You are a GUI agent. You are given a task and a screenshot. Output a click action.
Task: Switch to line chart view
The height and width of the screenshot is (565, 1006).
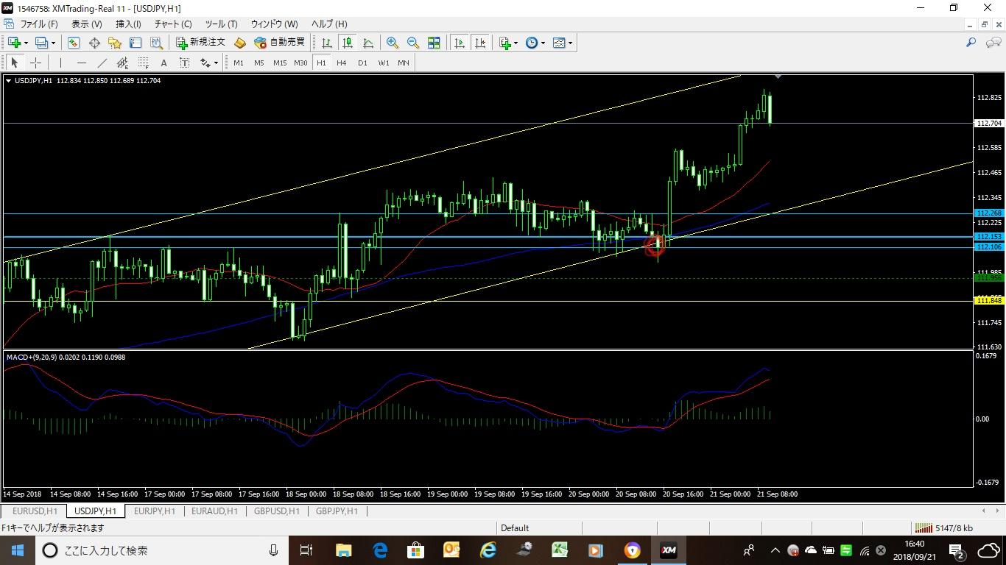click(367, 43)
